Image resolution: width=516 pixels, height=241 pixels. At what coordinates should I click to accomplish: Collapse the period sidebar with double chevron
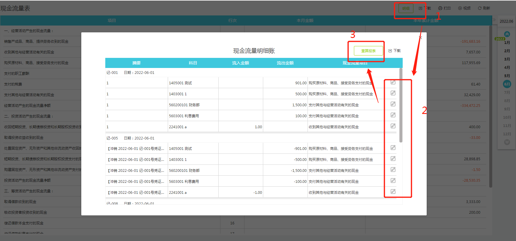coord(494,20)
